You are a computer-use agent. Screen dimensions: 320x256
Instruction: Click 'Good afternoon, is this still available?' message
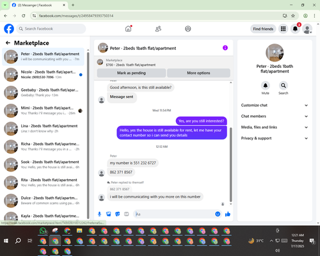coord(141,88)
